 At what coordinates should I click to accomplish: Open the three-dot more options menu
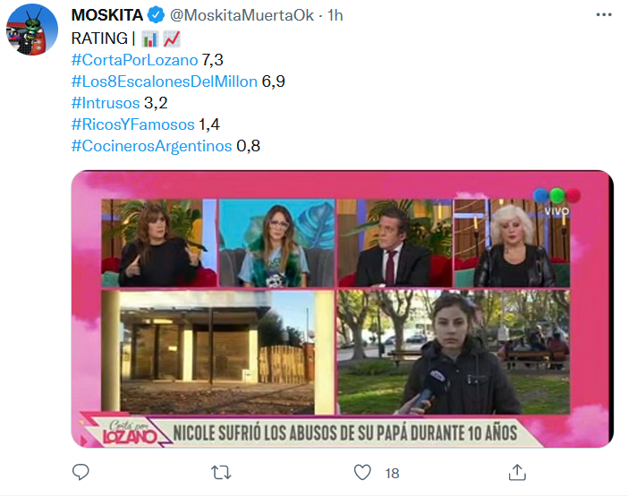click(x=604, y=15)
